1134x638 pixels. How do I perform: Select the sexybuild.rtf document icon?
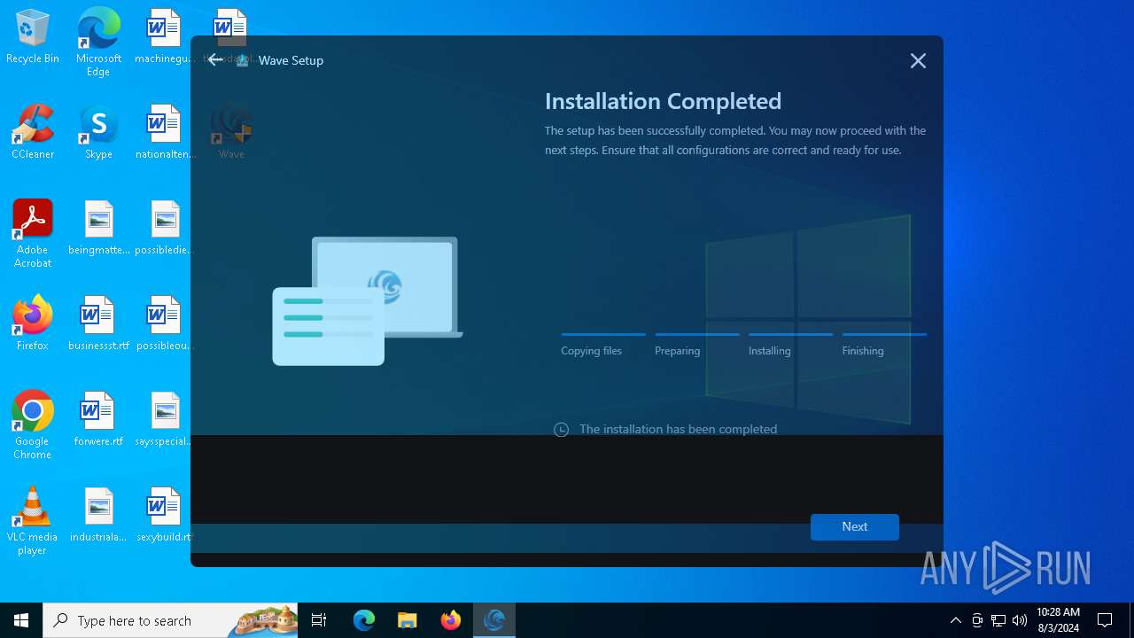pyautogui.click(x=164, y=516)
